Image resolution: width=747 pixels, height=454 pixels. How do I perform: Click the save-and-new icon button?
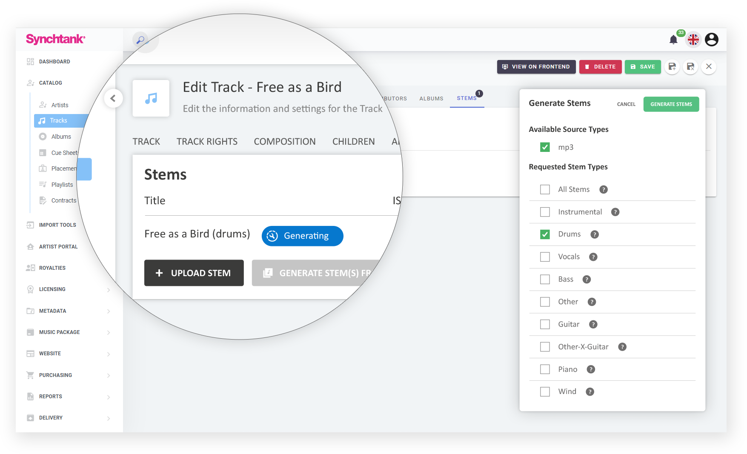[x=672, y=67]
